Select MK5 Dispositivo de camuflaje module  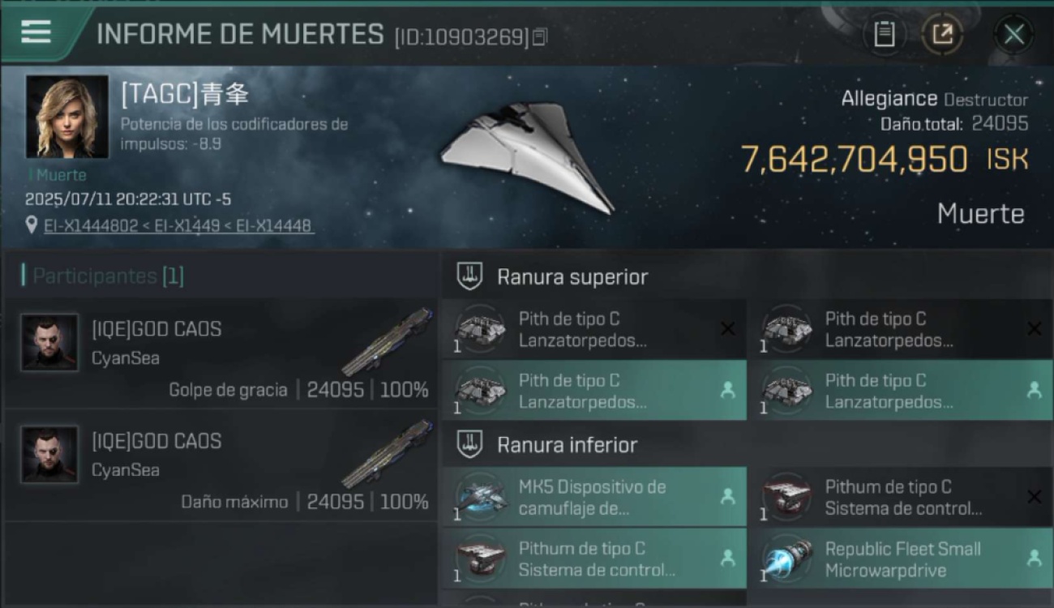(594, 497)
